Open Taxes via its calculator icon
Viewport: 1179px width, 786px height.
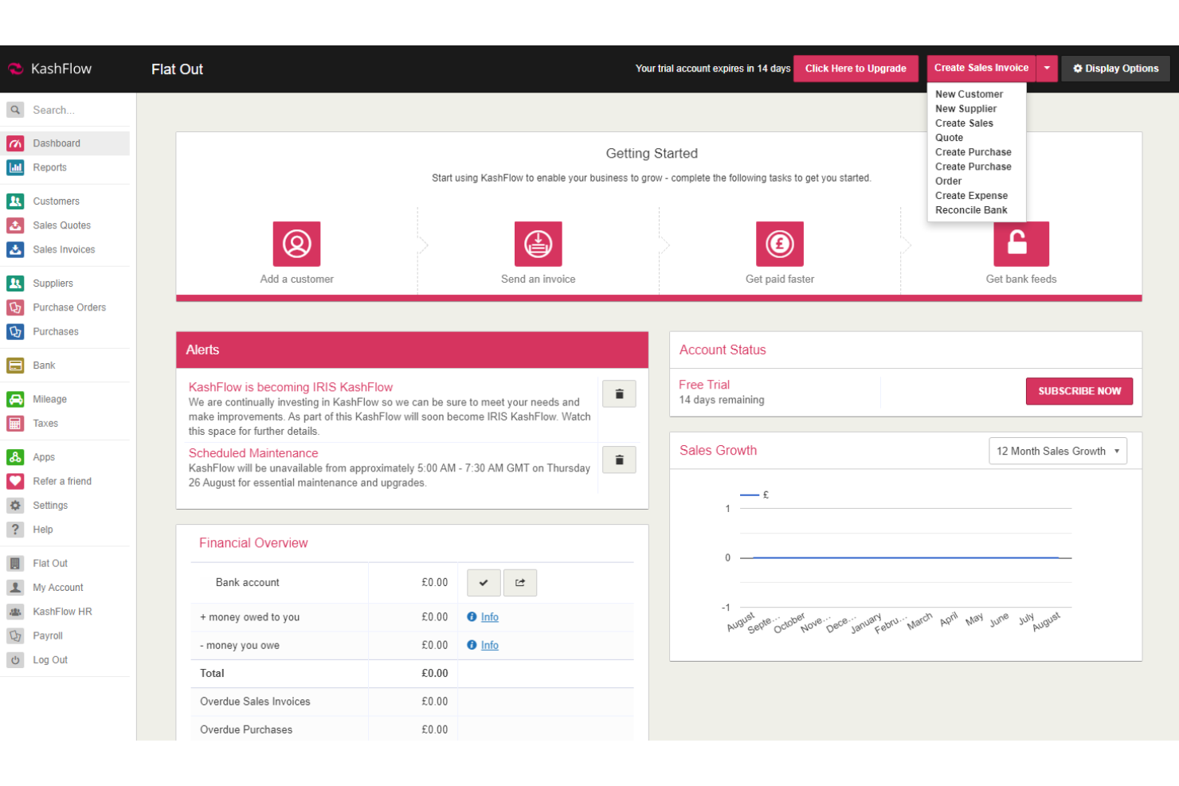(x=15, y=424)
